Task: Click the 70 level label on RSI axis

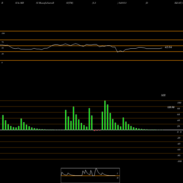Action: tap(3, 42)
